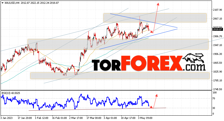The image size is (224, 121).
Task: Select the RSI(13) 43.5025 indicator label
Action: 11,93
